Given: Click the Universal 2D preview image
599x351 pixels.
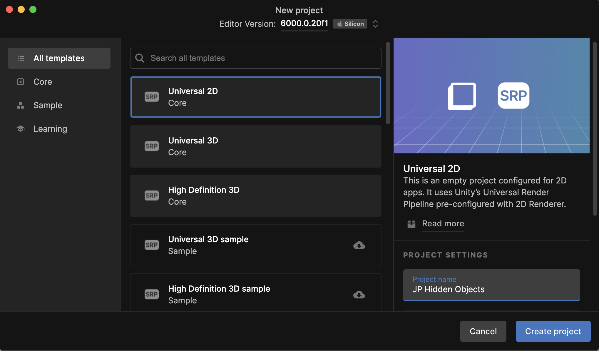Looking at the screenshot, I should [x=491, y=96].
